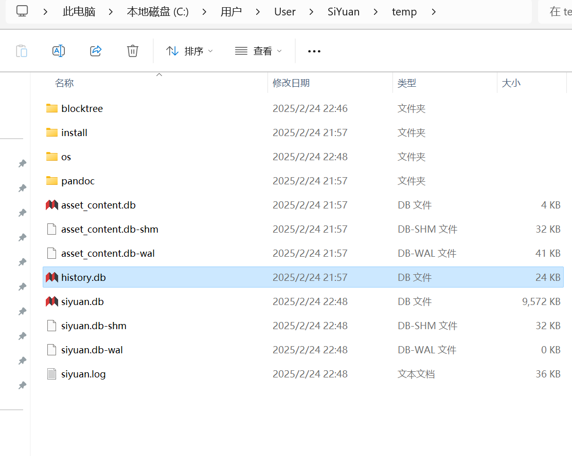Navigate to 此电脑 in breadcrumb

click(79, 12)
